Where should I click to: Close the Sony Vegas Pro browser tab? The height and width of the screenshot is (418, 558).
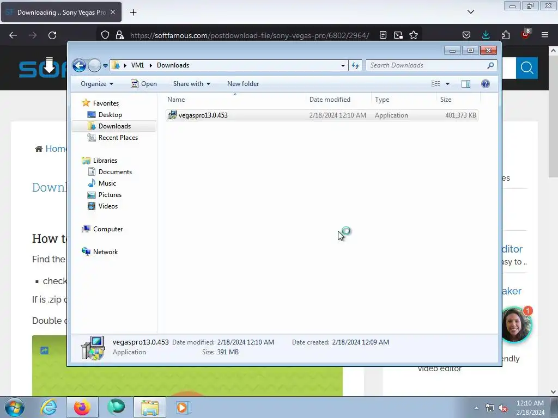[x=113, y=12]
